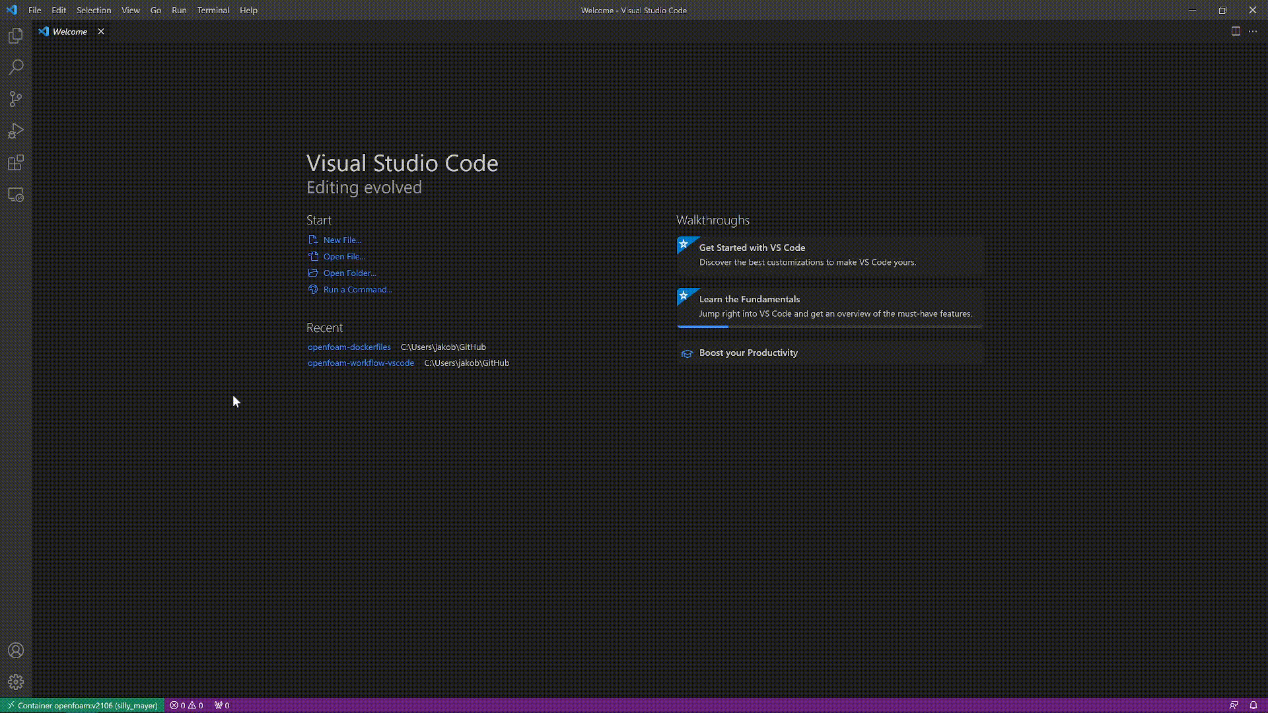The image size is (1268, 713).
Task: Open the Manage gear icon
Action: [x=16, y=682]
